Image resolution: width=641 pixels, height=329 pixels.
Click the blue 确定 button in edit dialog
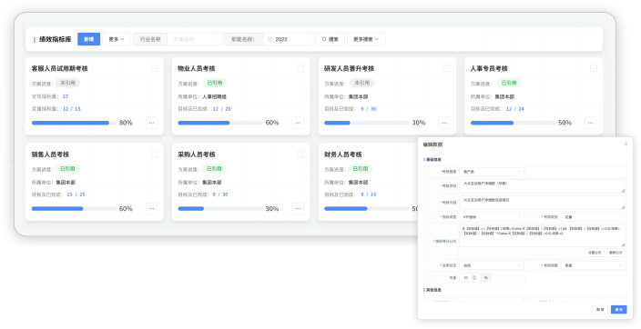(619, 310)
